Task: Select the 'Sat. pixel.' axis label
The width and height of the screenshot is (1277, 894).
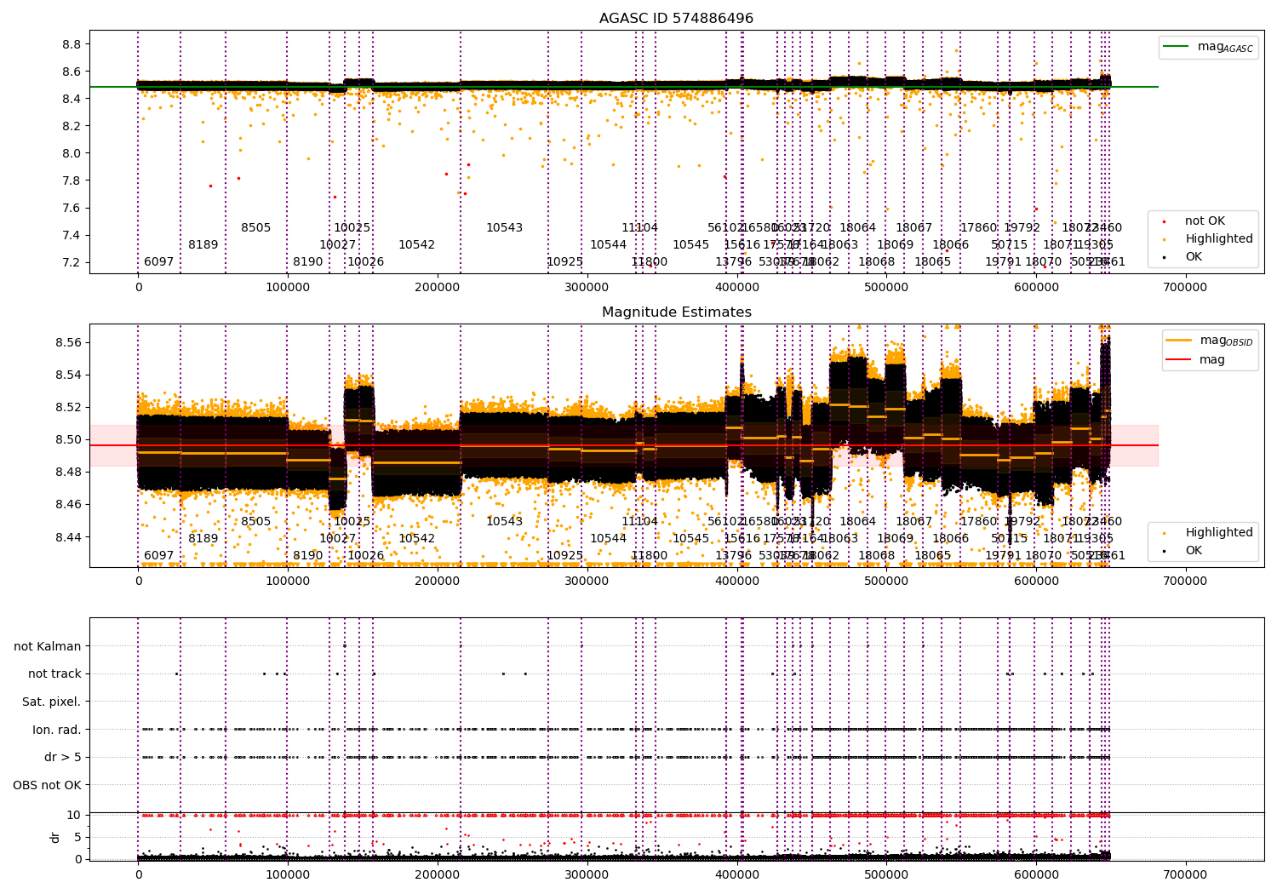Action: pyautogui.click(x=52, y=702)
